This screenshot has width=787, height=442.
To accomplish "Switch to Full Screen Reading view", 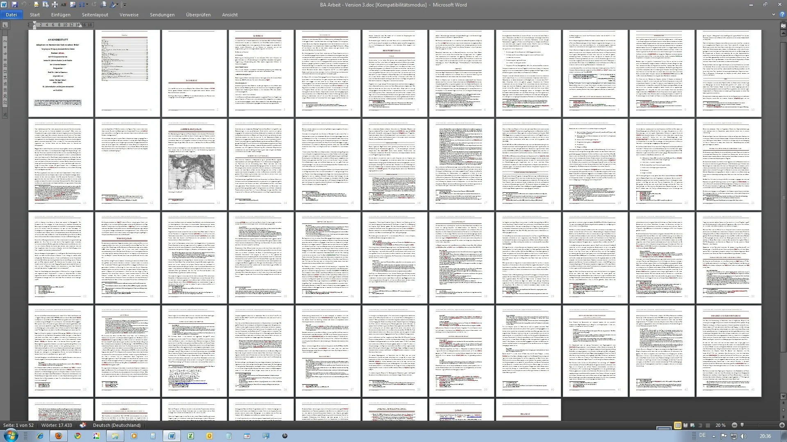I will [685, 425].
